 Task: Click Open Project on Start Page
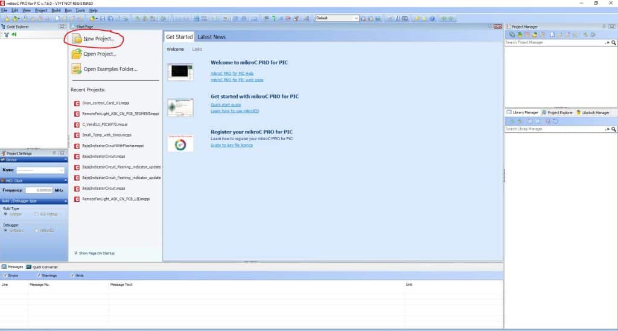pyautogui.click(x=100, y=54)
